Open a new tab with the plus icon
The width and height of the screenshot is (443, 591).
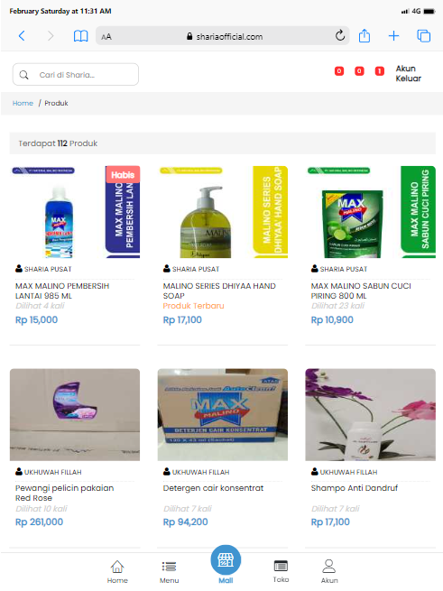(393, 36)
